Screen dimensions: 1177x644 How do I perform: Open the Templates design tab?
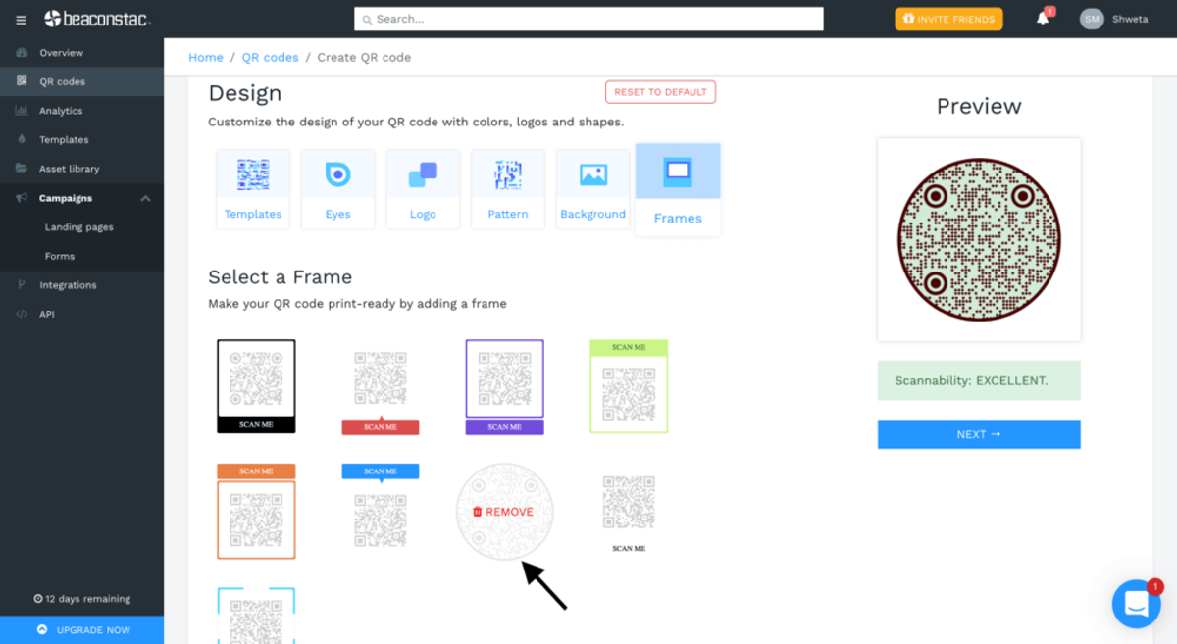tap(253, 189)
